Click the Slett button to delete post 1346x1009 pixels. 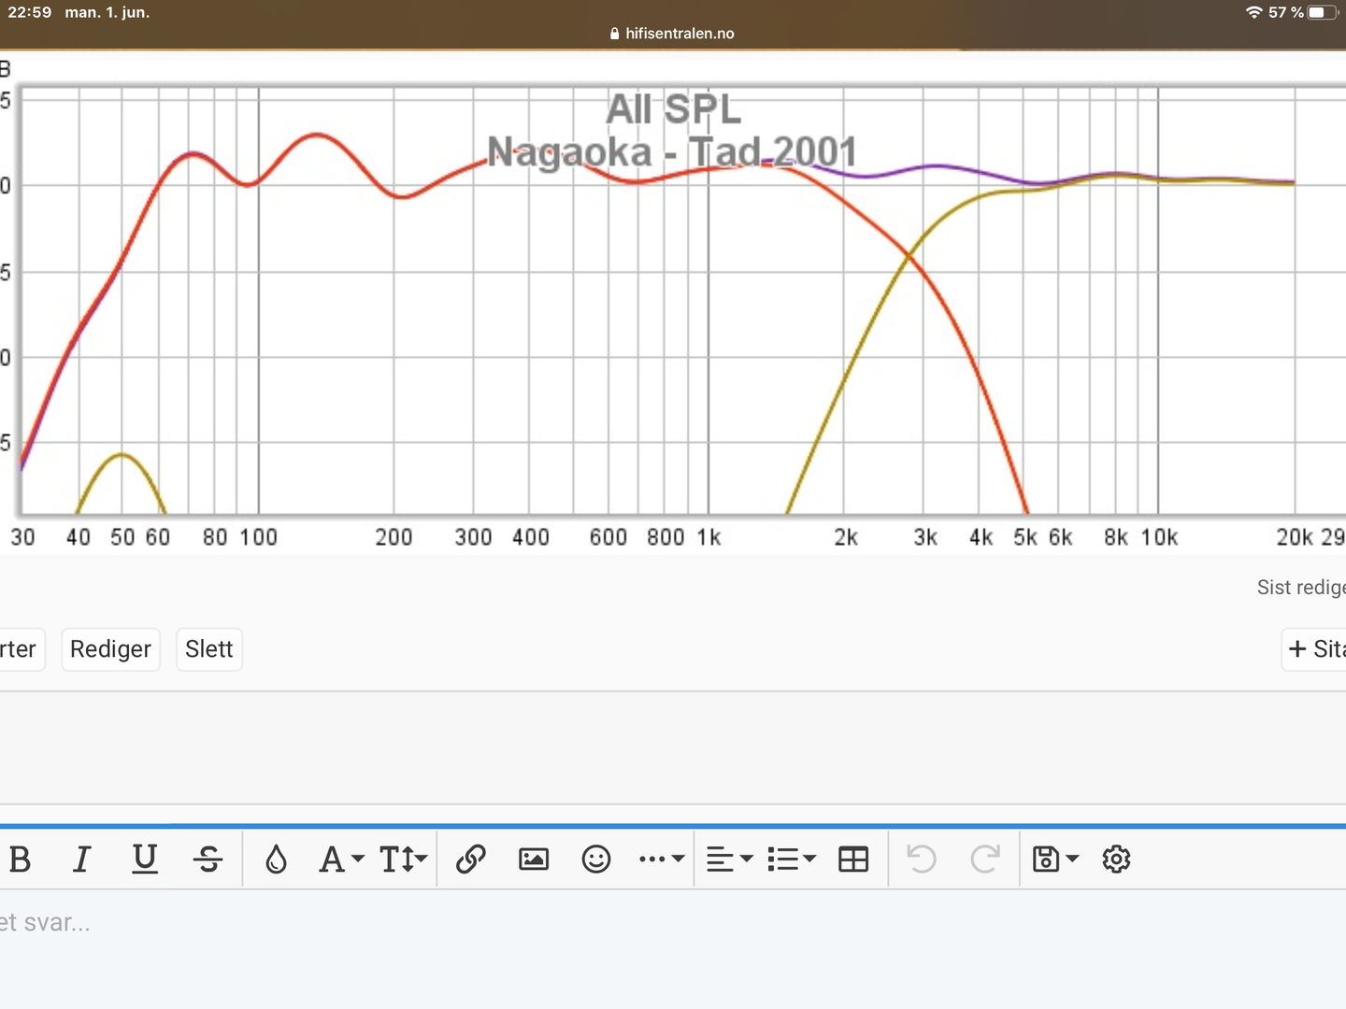click(209, 649)
